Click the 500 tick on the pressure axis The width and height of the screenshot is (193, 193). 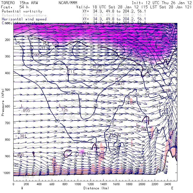point(8,90)
